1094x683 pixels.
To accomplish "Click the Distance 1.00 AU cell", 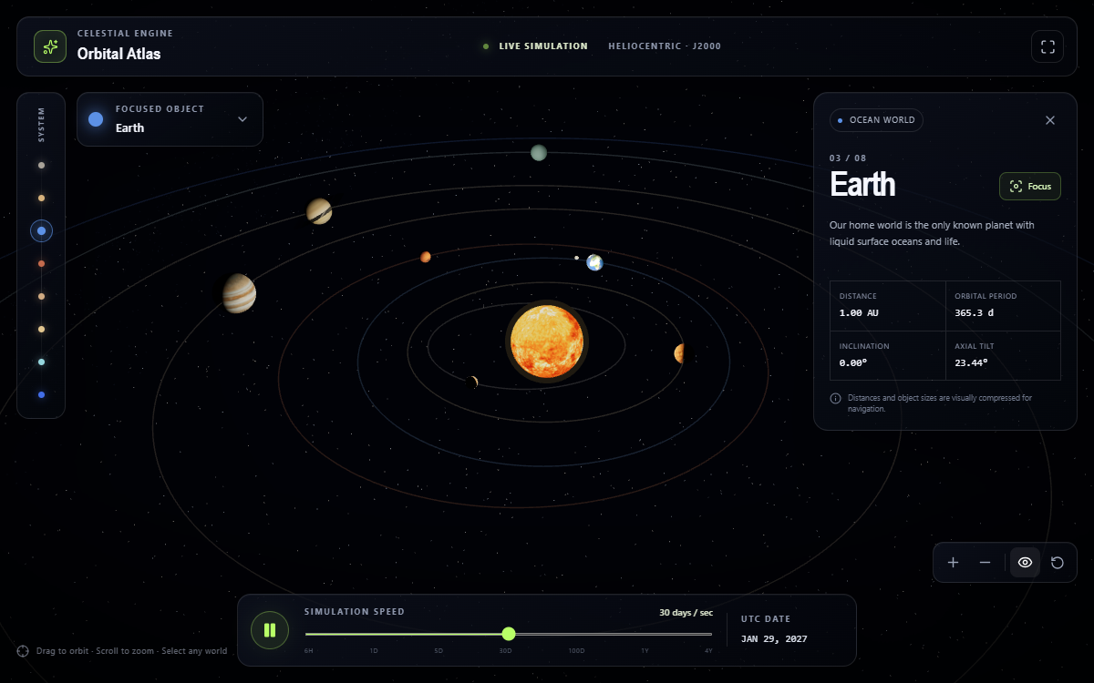I will (888, 305).
